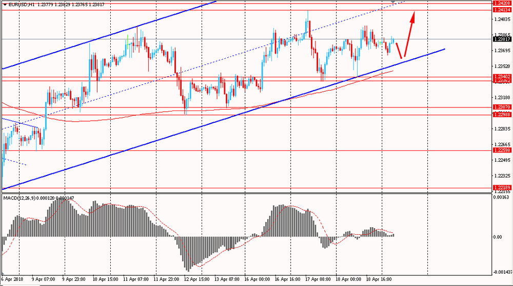
Task: Click the price scale value 1.22495
Action: point(502,160)
